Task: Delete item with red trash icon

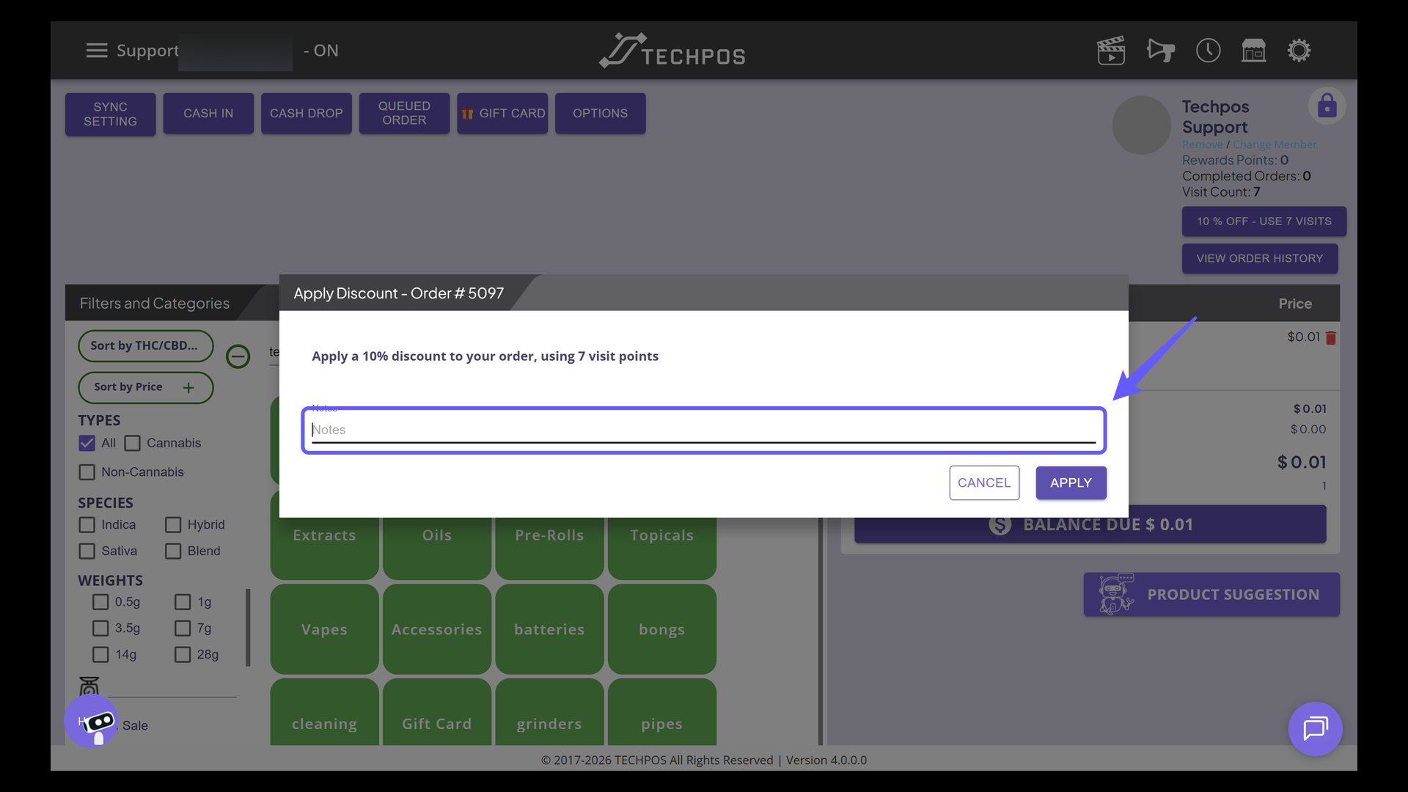Action: (x=1331, y=338)
